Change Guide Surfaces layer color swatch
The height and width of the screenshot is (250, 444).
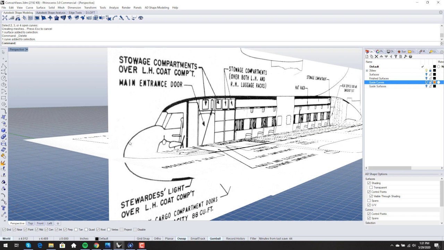(x=434, y=86)
